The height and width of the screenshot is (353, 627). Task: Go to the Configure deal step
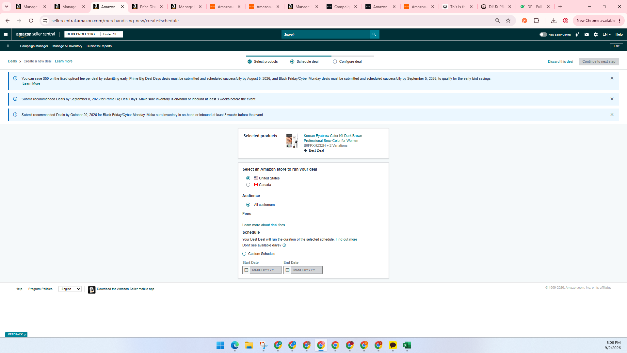pyautogui.click(x=347, y=61)
